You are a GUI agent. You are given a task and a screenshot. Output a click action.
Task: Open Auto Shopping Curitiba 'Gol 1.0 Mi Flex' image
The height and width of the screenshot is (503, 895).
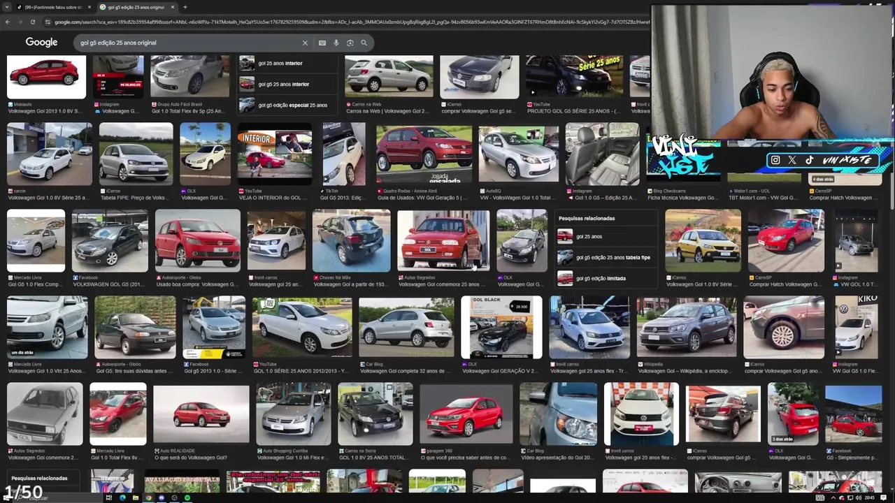point(294,414)
